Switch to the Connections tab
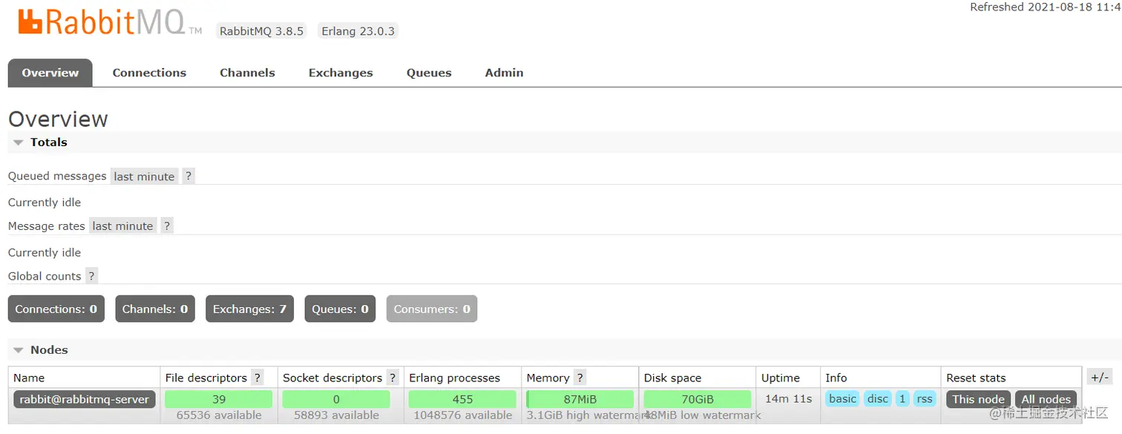This screenshot has width=1122, height=434. pyautogui.click(x=149, y=73)
